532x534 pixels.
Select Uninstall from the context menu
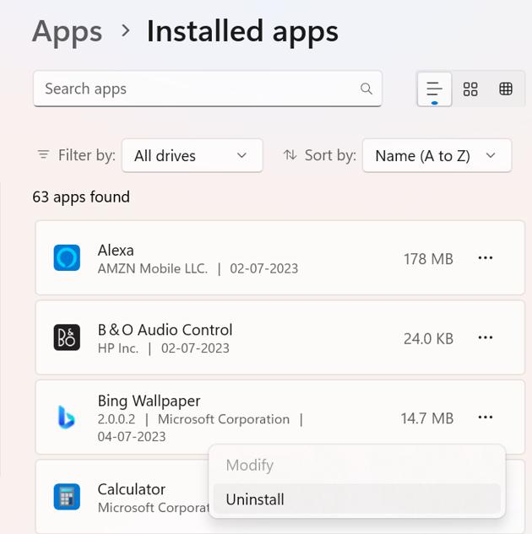click(255, 499)
